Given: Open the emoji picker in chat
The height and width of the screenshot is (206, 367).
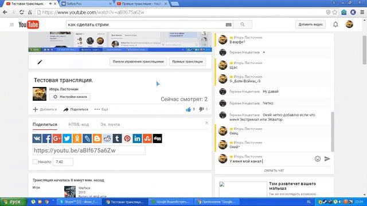Looking at the screenshot, I should 318,159.
